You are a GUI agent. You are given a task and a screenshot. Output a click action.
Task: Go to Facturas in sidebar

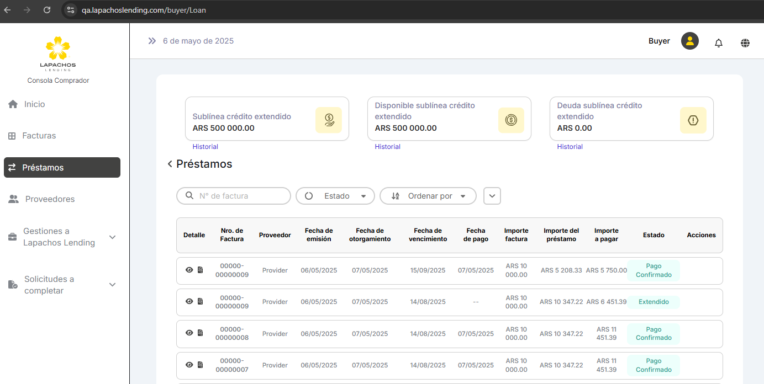(x=39, y=136)
